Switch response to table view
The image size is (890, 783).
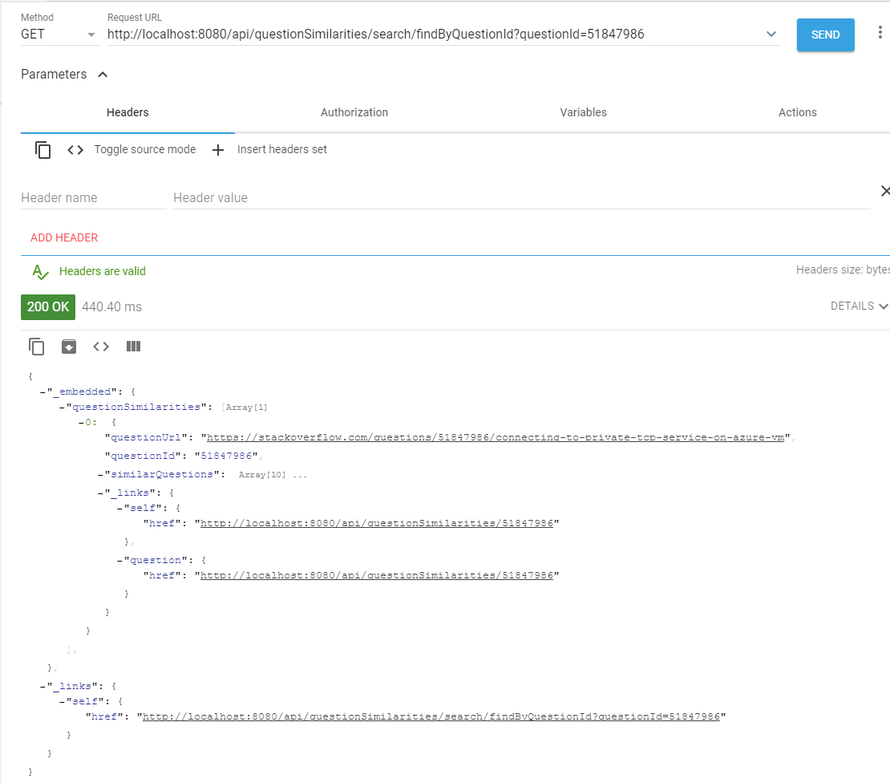pos(133,346)
